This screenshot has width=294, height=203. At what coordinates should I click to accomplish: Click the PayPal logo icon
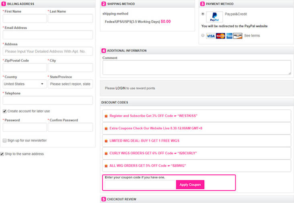(214, 17)
